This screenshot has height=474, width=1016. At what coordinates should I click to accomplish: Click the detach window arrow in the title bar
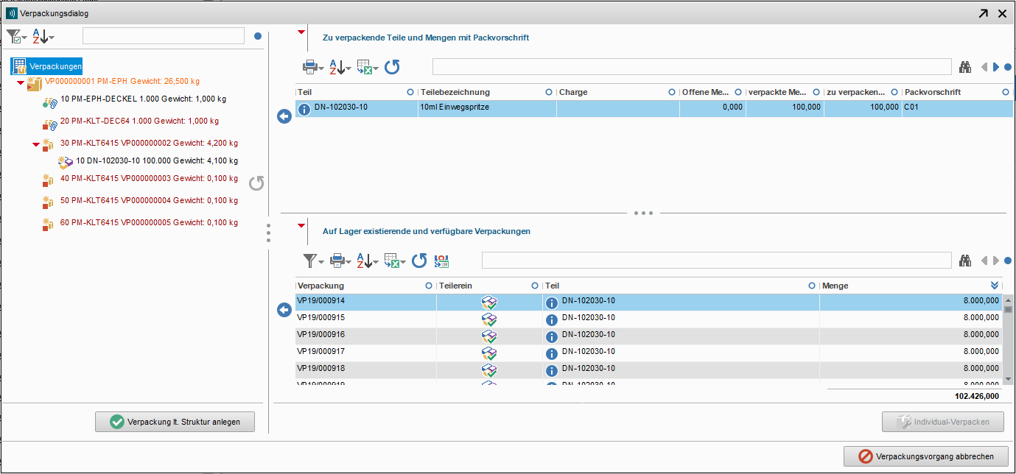click(x=983, y=13)
